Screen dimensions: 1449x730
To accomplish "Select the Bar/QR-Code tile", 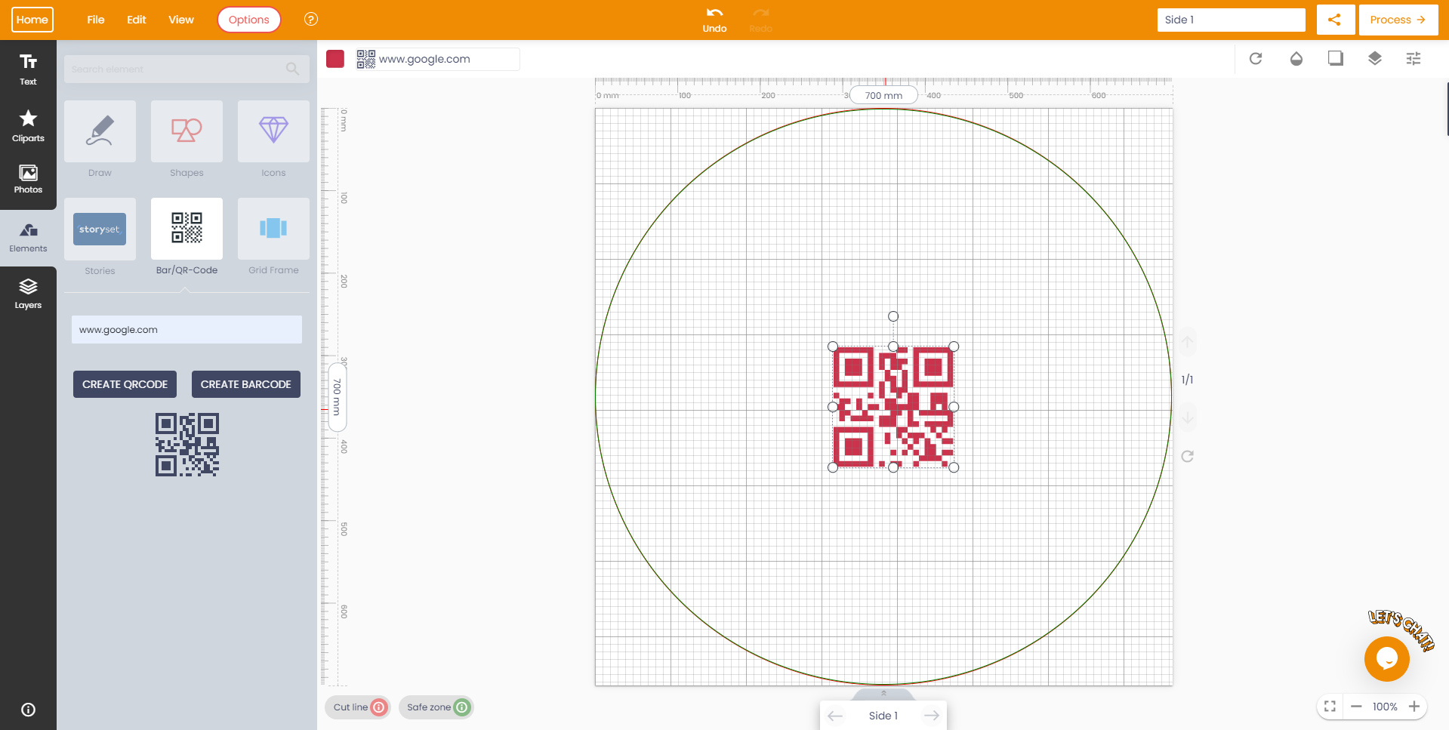I will (x=187, y=229).
